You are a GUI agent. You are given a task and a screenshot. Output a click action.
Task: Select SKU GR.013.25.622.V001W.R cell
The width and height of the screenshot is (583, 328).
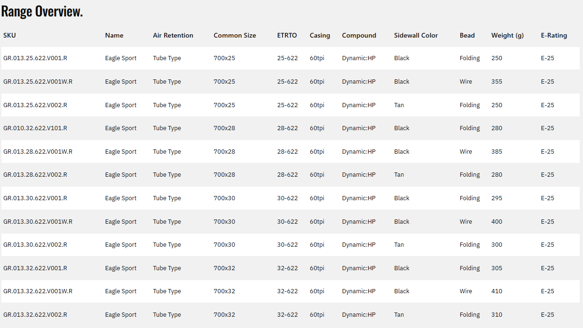point(38,82)
